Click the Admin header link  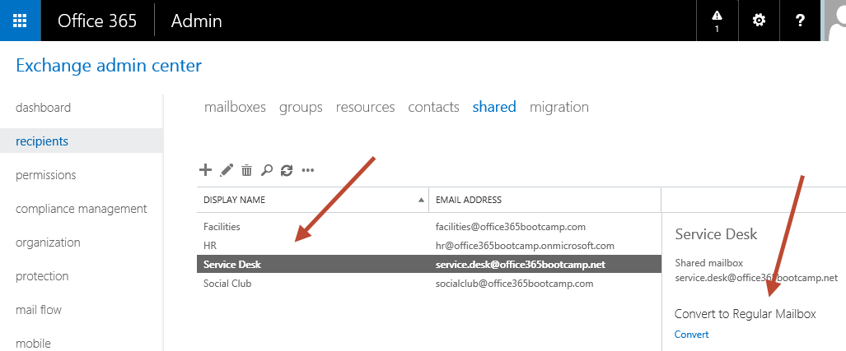tap(196, 21)
